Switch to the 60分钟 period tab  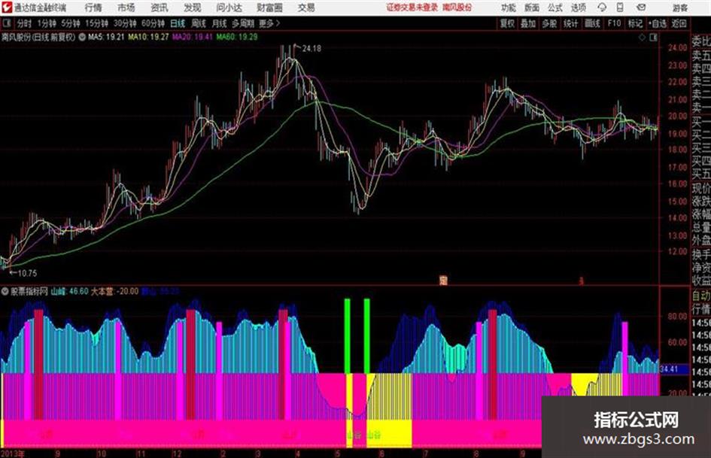tap(153, 23)
